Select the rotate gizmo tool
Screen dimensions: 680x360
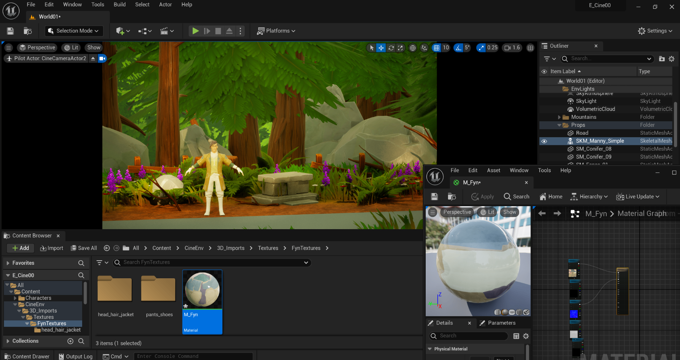point(391,48)
